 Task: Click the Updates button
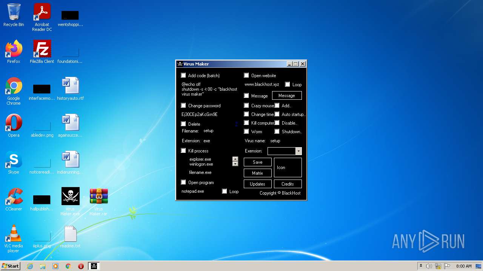click(x=258, y=184)
